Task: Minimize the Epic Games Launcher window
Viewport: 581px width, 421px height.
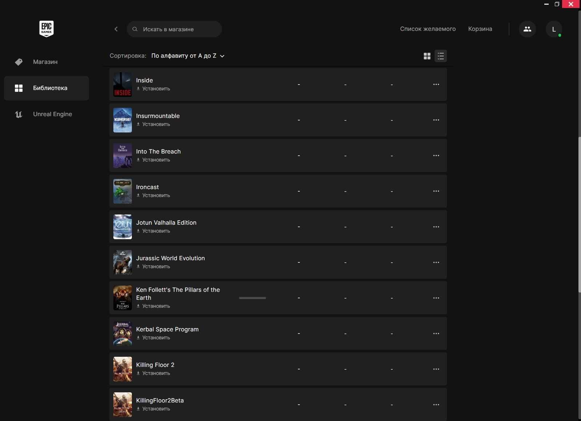Action: pyautogui.click(x=546, y=4)
